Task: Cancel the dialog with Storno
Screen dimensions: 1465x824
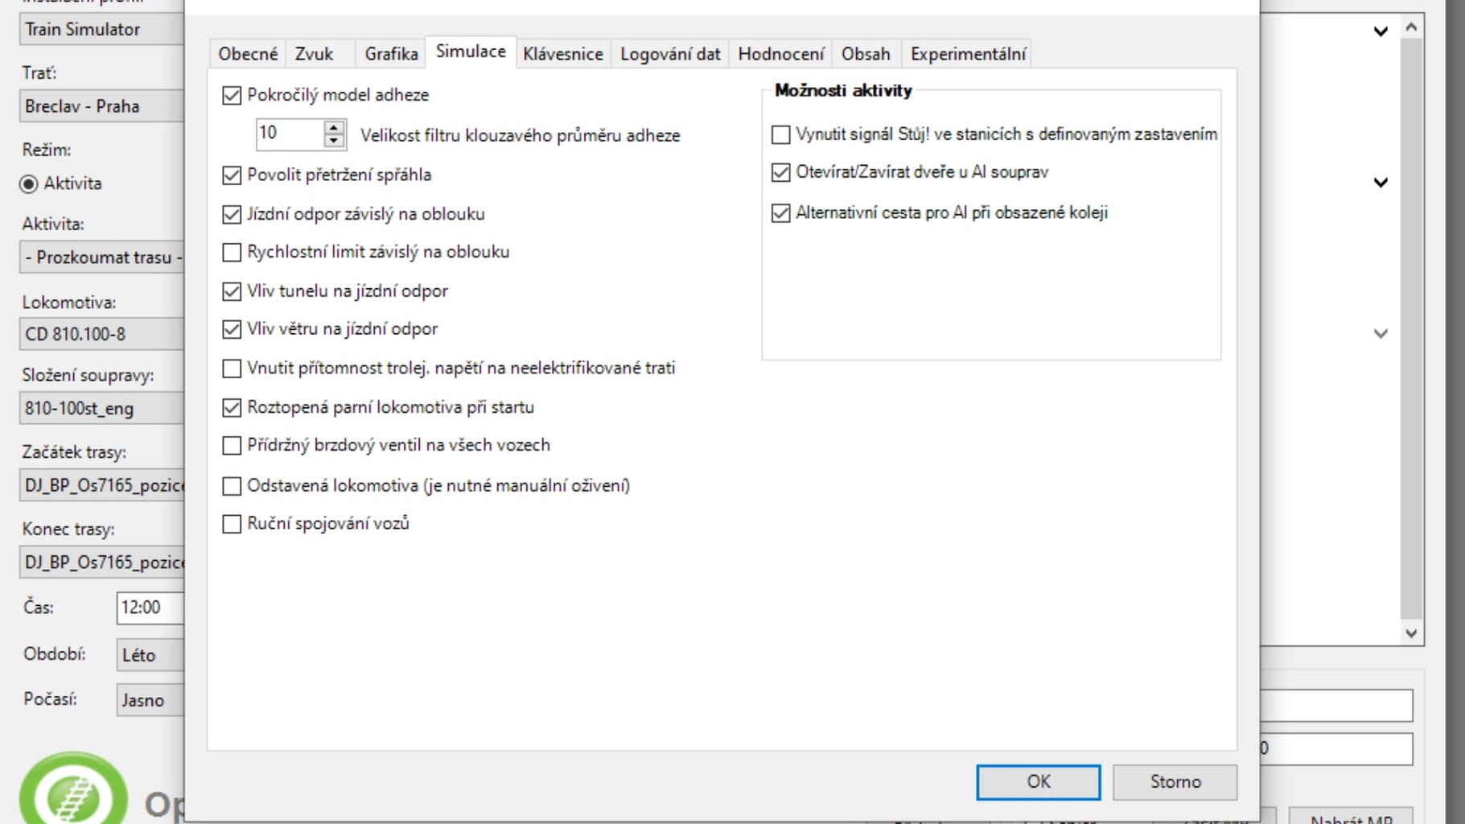Action: coord(1175,782)
